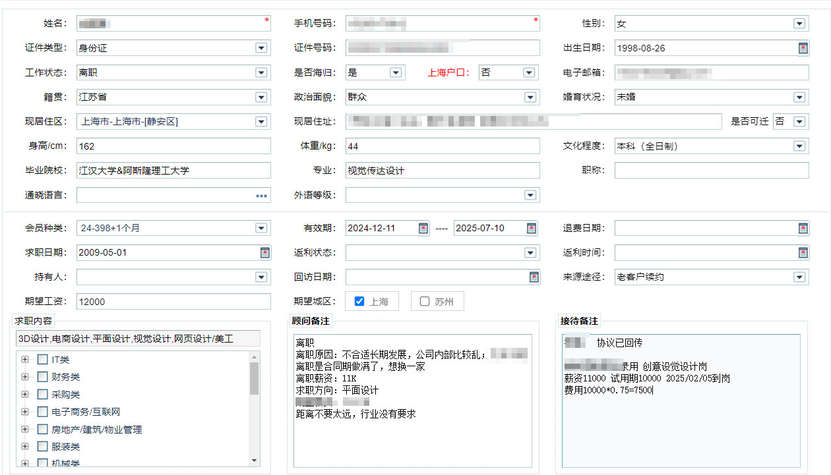Open calendar picker for 退费日期
831x475 pixels.
click(803, 228)
